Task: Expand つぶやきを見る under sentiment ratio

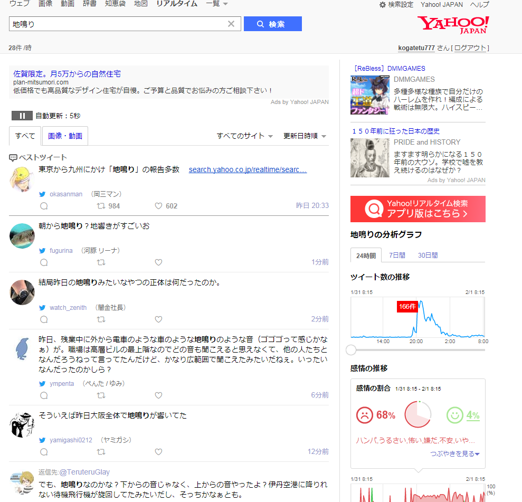Action: [455, 454]
